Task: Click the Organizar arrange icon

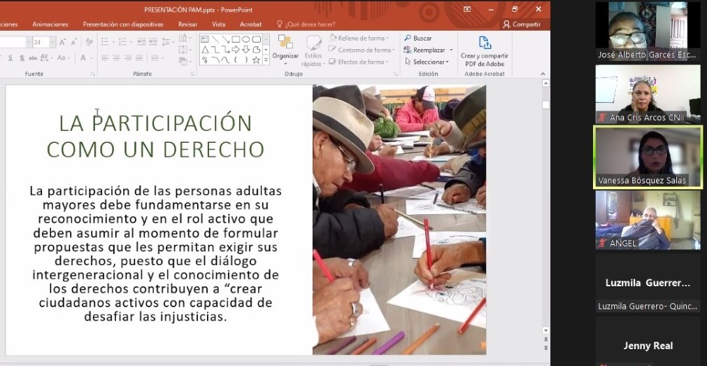Action: (x=285, y=45)
